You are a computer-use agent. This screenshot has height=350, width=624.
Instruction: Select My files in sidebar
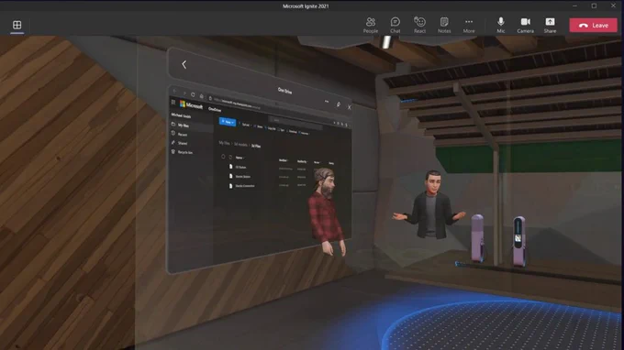(x=183, y=126)
